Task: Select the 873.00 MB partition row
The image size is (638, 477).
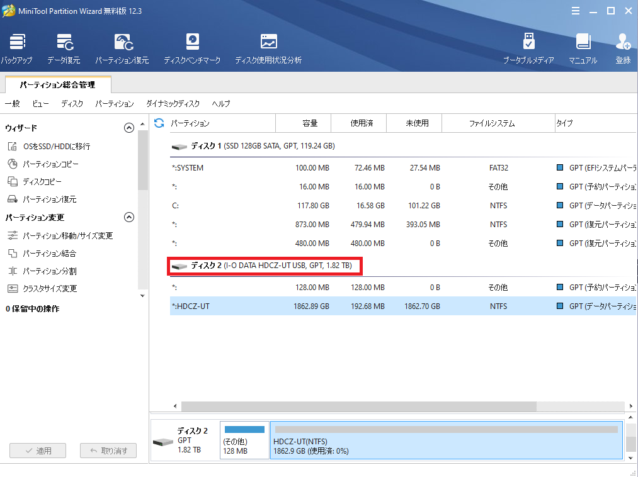Action: click(403, 225)
